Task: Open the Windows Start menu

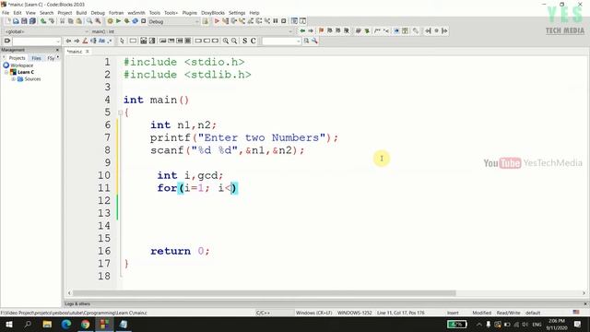Action: coord(8,324)
